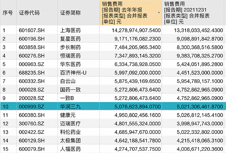
Task: Click the 14,278,974,907.5400 value for 上海医药
Action: pos(131,30)
